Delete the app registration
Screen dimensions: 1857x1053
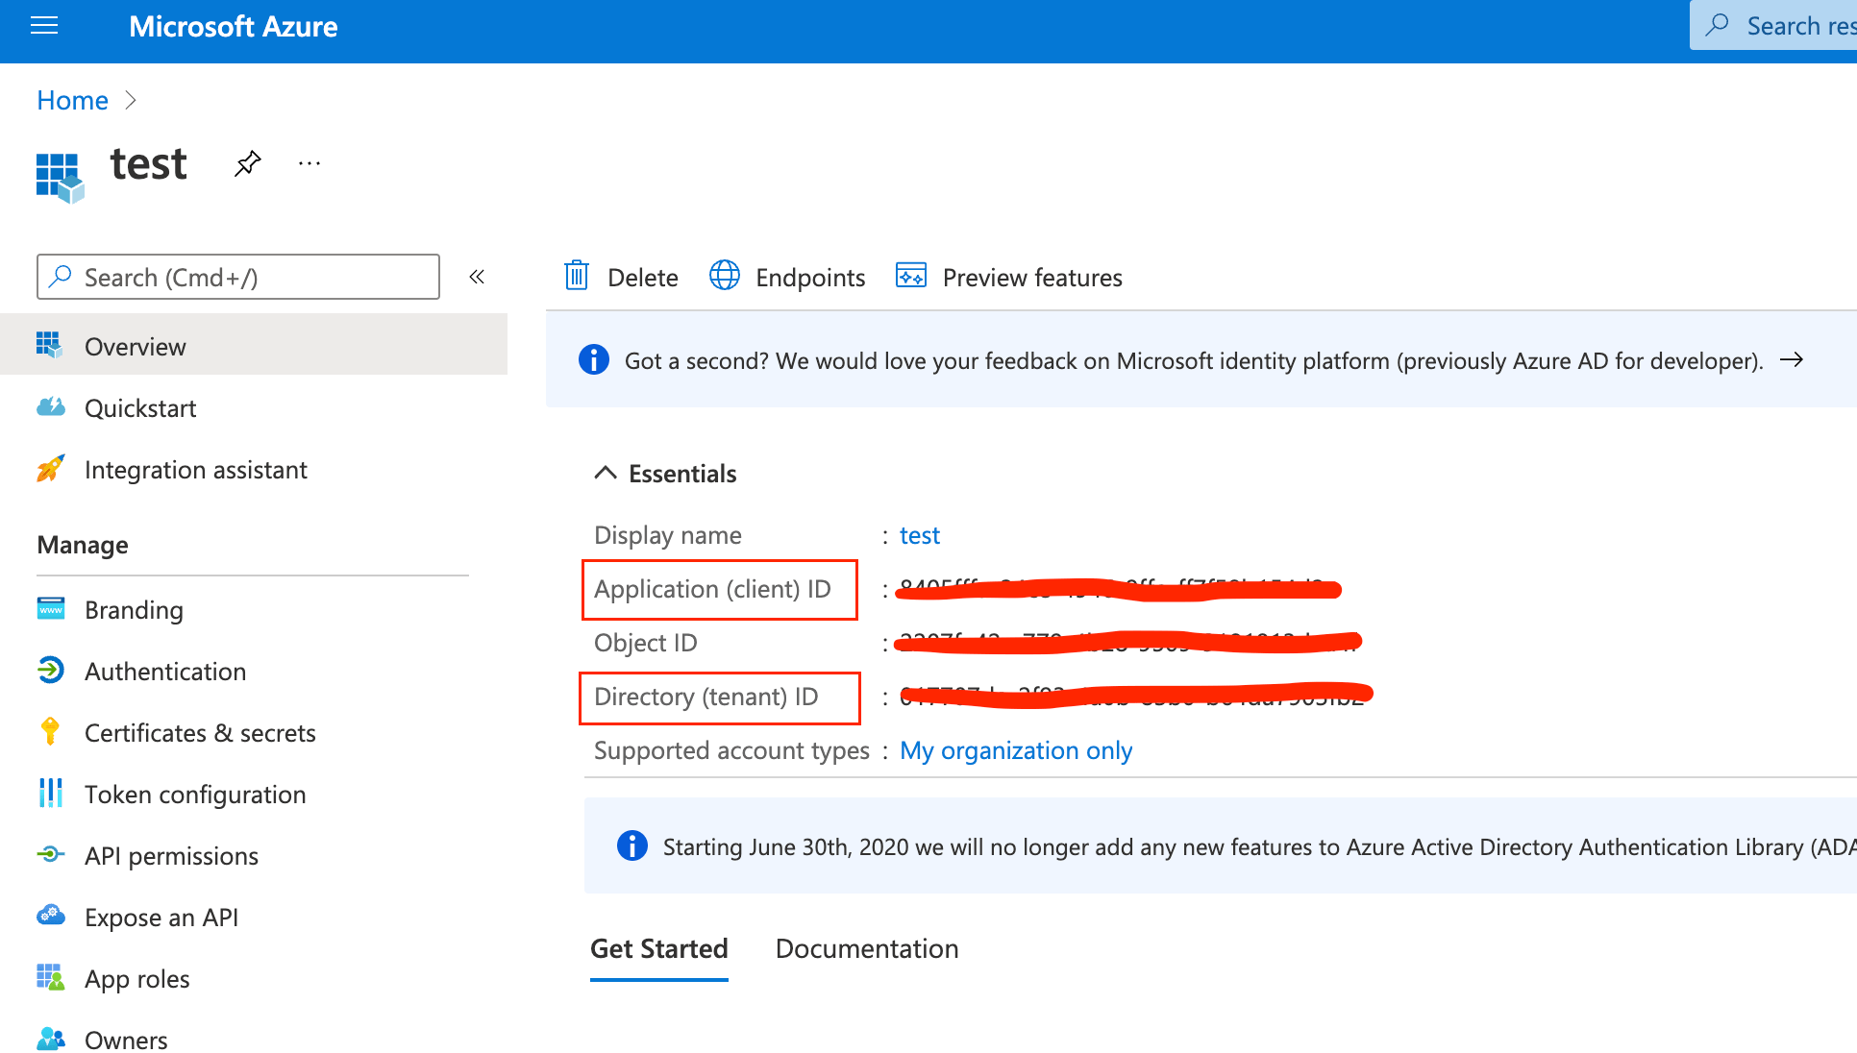tap(621, 277)
